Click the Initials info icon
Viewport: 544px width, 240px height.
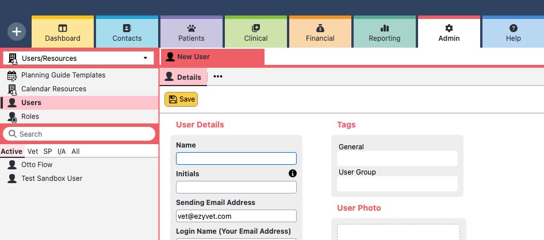(292, 173)
